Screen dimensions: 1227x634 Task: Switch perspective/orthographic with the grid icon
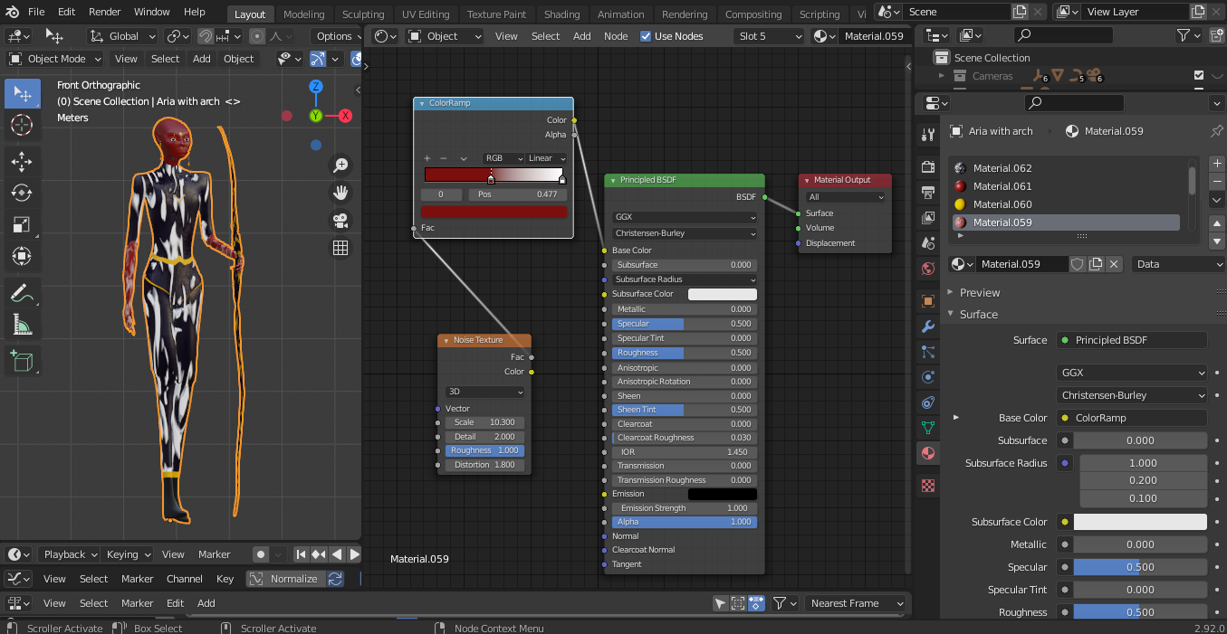340,248
